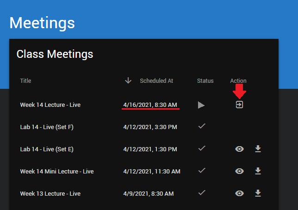Viewport: 298px width, 210px height.
Task: Select the Week 14 Lecture - Live title
Action: 50,105
